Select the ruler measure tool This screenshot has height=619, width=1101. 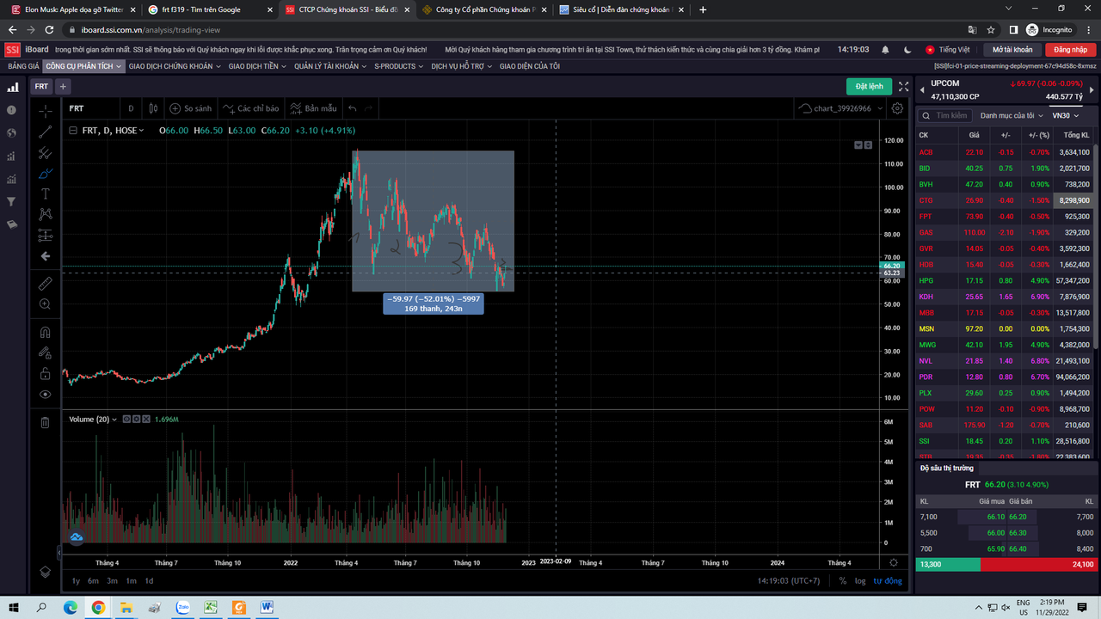click(x=45, y=283)
